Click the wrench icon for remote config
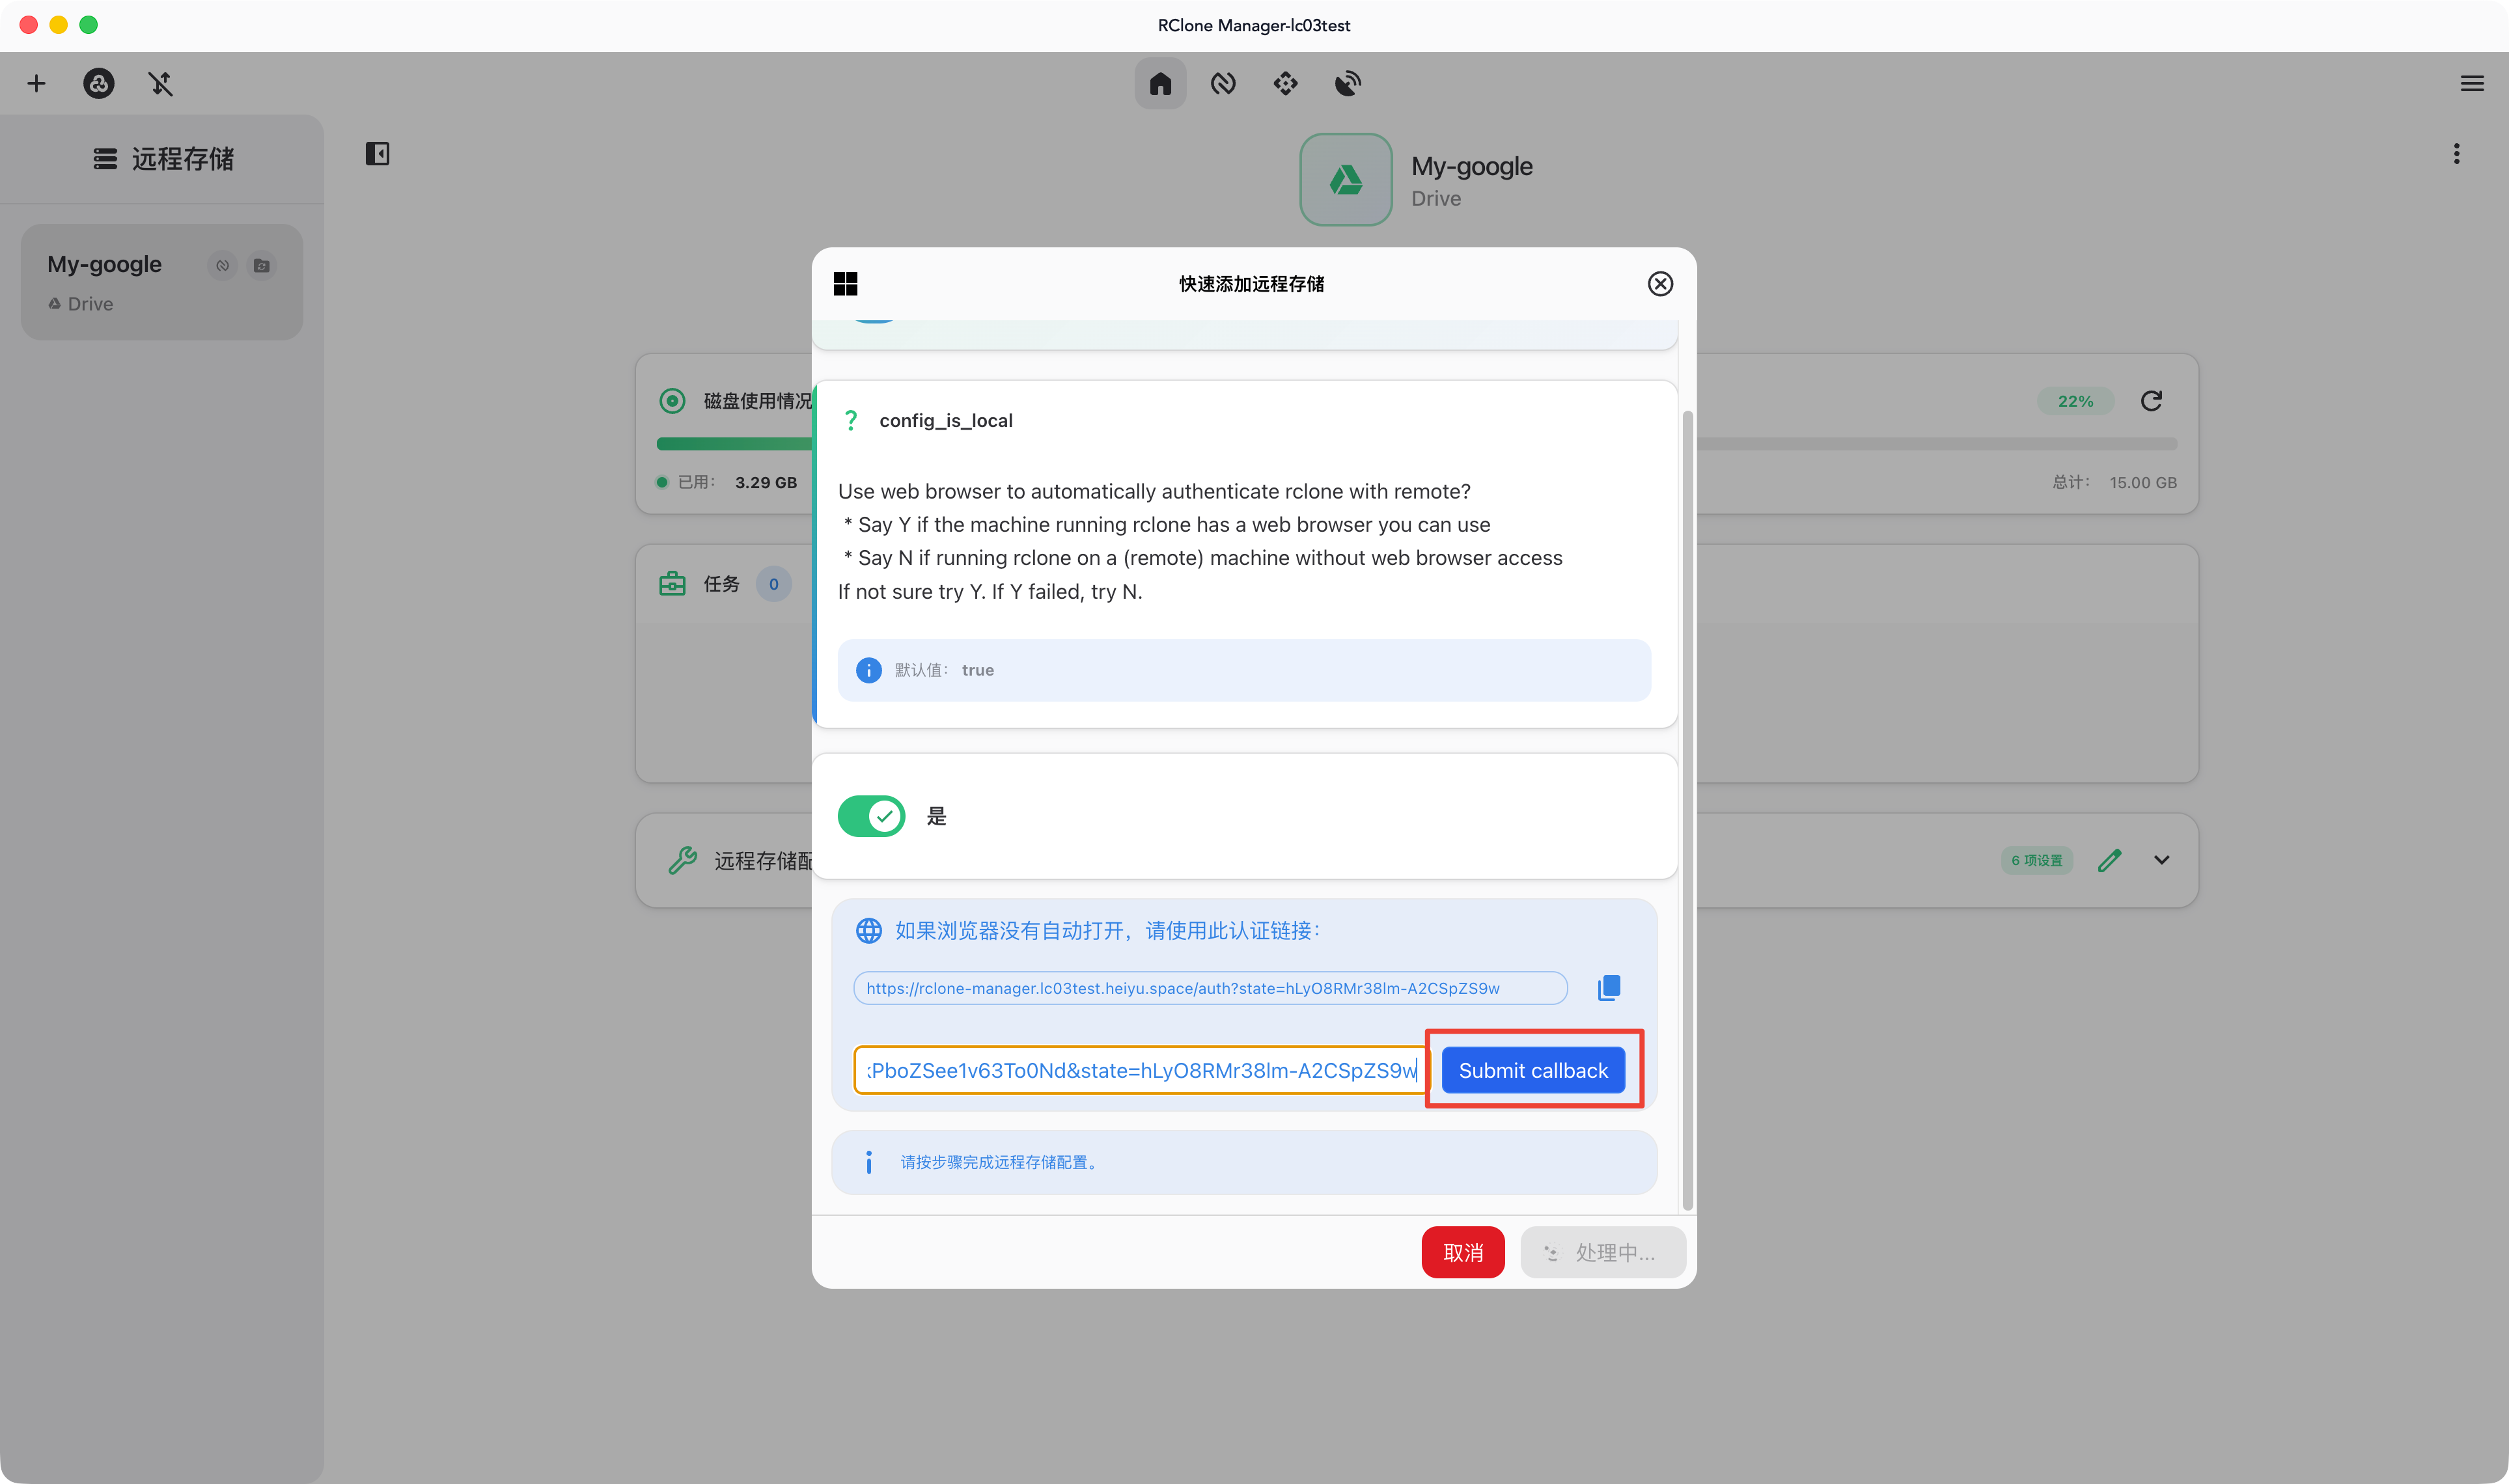This screenshot has width=2509, height=1484. point(683,860)
